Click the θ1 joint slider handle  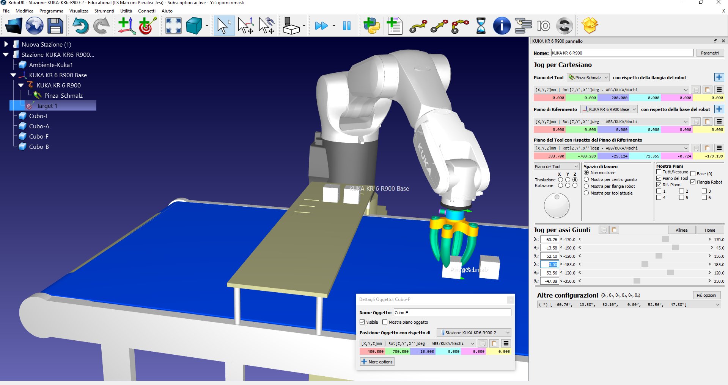(x=665, y=239)
